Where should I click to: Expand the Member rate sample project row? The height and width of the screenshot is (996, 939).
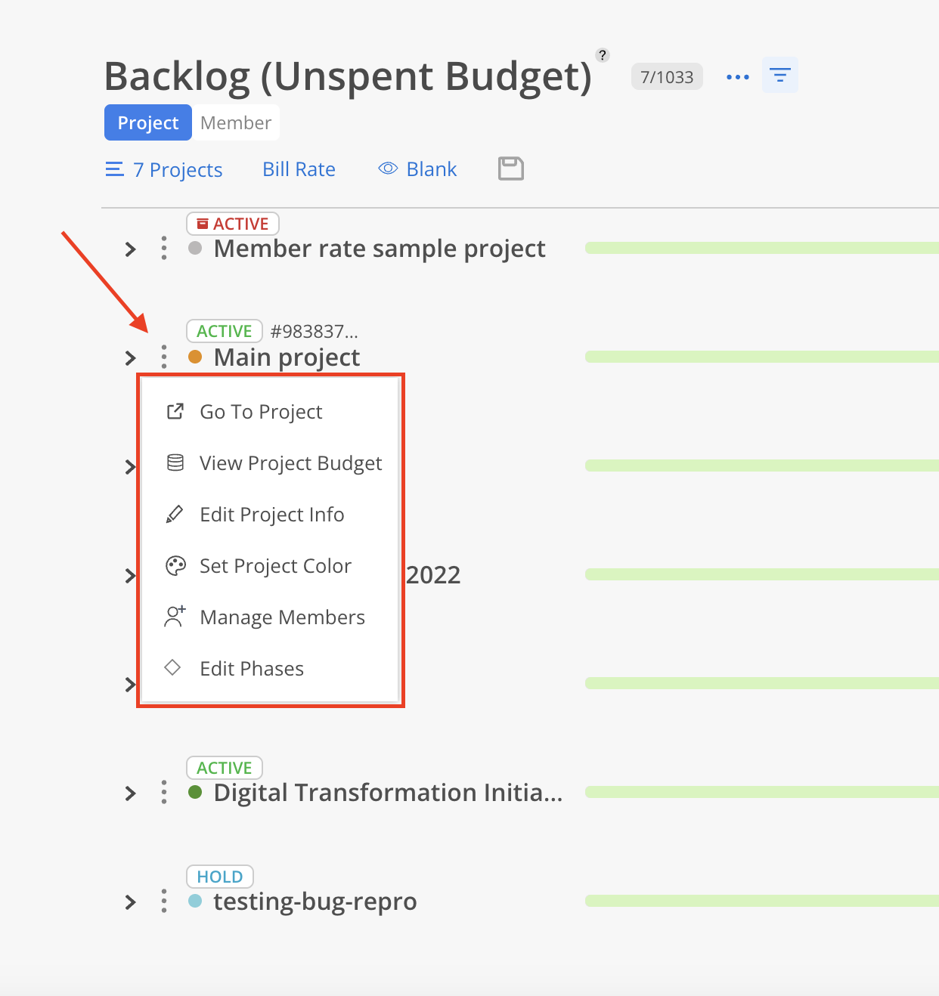[131, 249]
